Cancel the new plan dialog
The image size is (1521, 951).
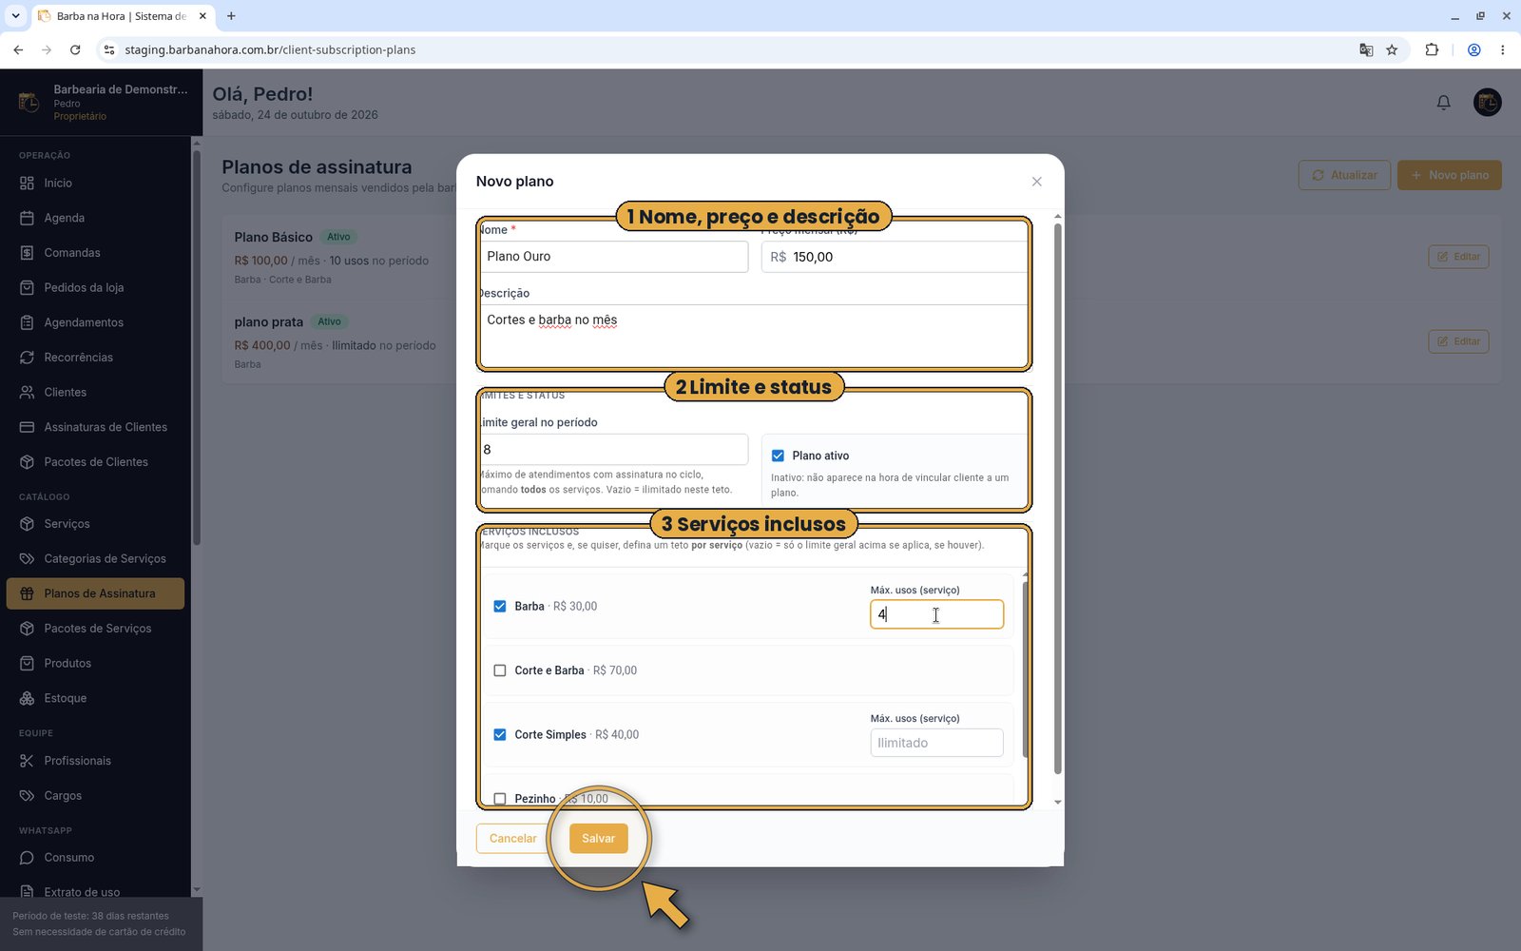point(513,839)
